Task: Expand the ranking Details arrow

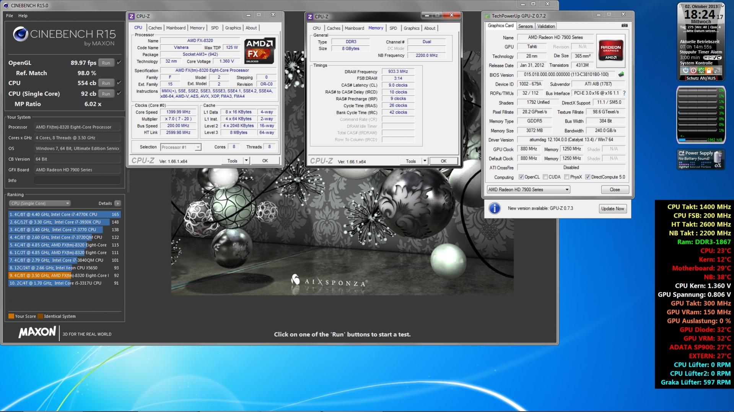Action: point(118,204)
